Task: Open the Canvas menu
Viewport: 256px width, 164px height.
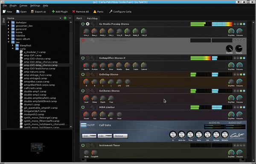Action: pos(23,6)
